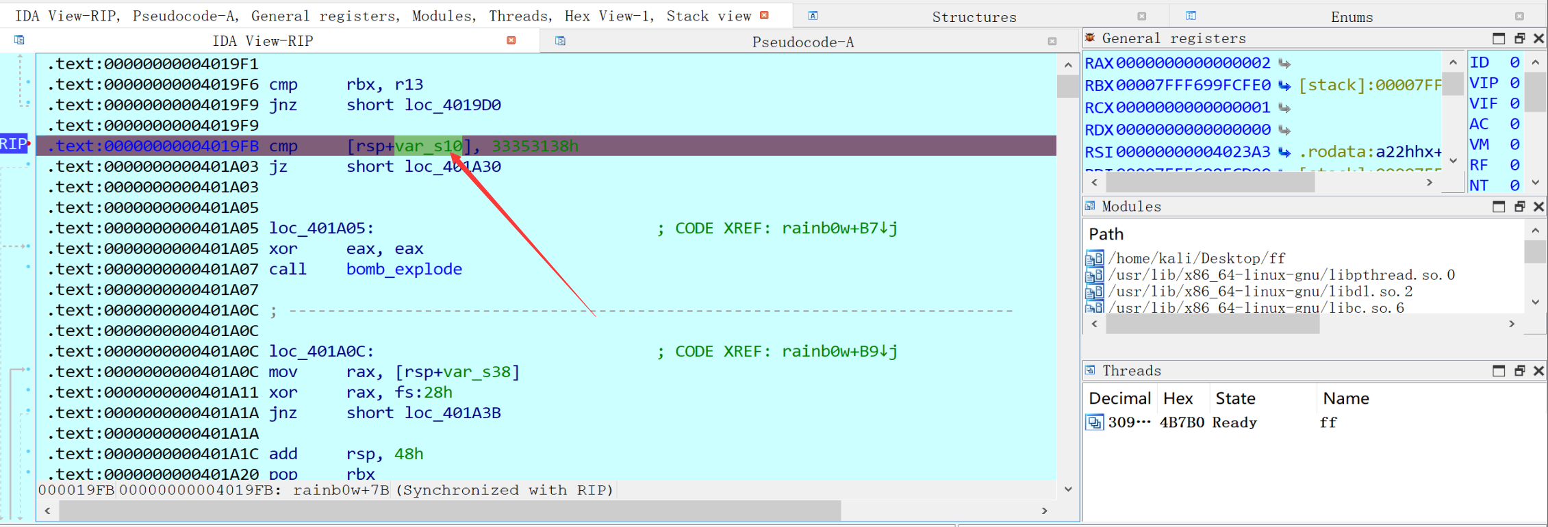Select the combined IDA View-RIP, Pseudocode-A tab group
Screen dimensions: 1548x527
[x=383, y=16]
